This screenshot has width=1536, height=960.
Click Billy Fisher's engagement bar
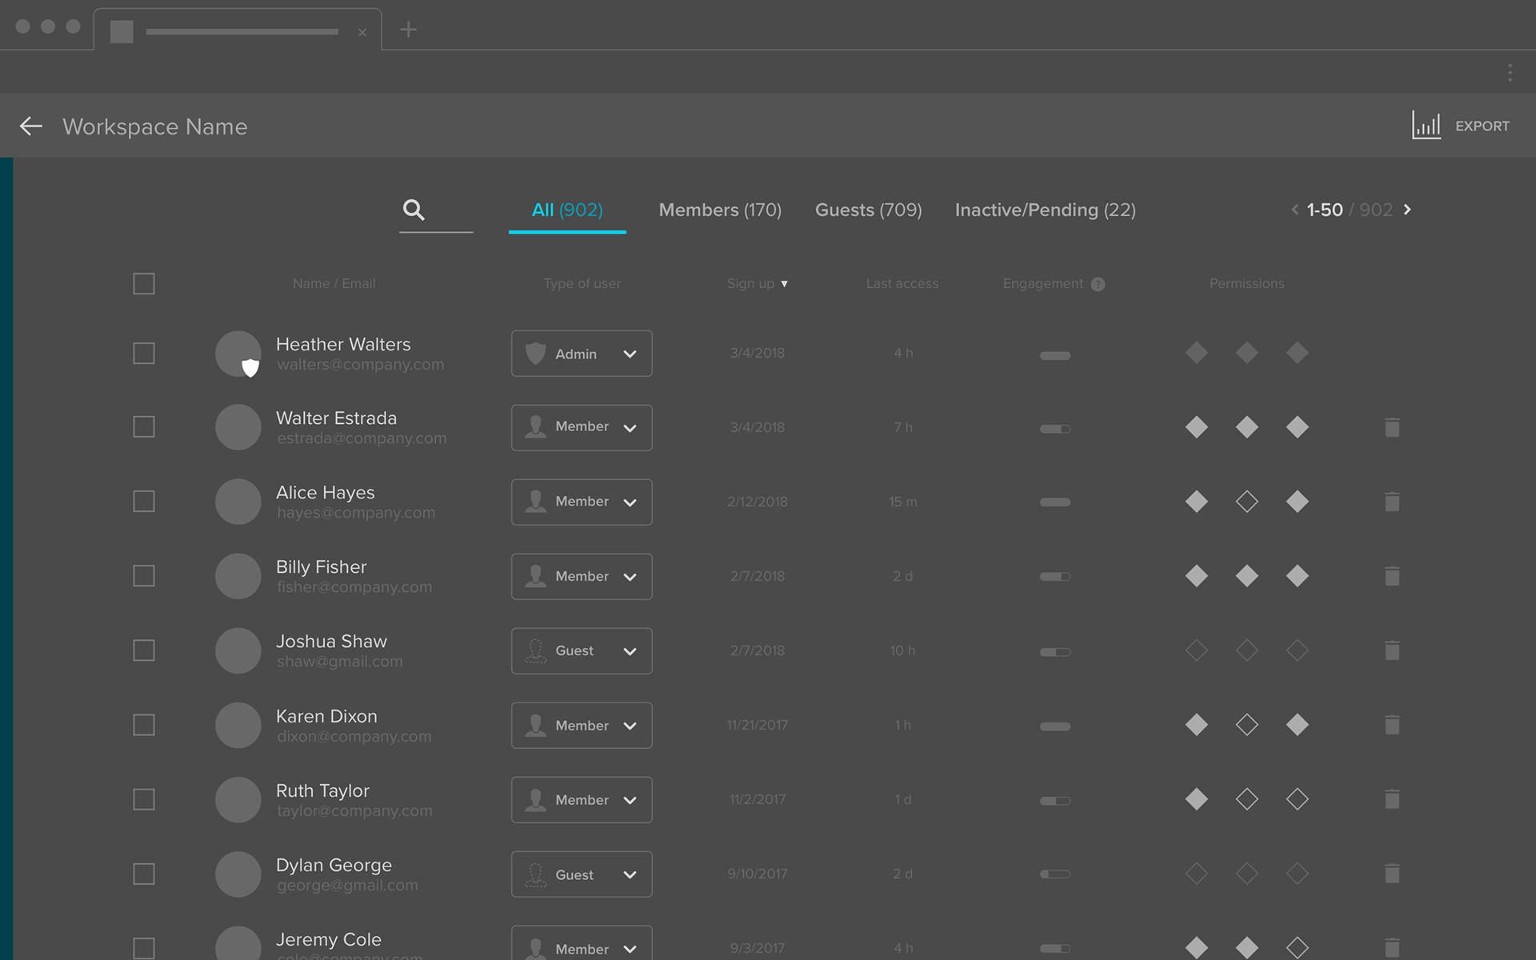[x=1054, y=576]
